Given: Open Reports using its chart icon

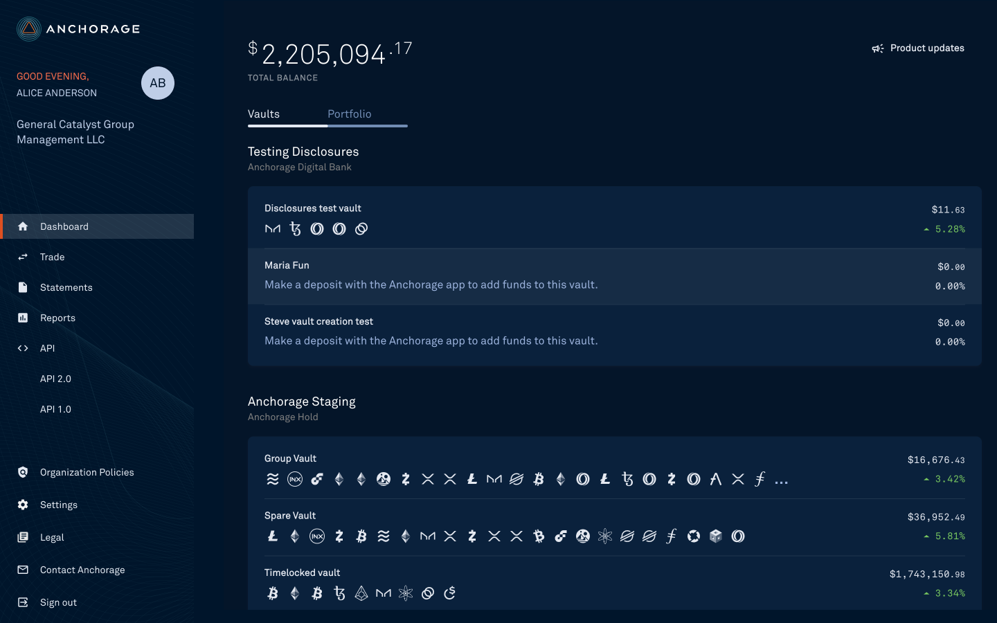Looking at the screenshot, I should [x=23, y=318].
